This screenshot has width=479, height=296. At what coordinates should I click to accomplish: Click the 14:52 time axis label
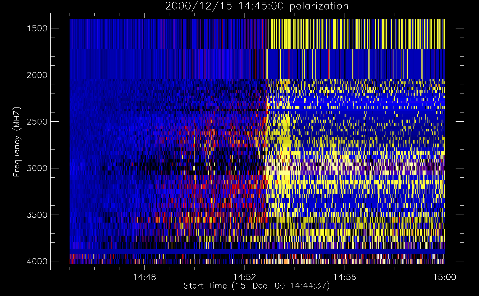[x=245, y=277]
